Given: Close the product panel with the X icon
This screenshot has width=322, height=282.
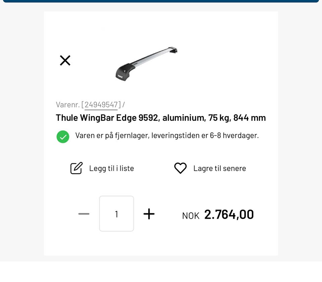Looking at the screenshot, I should point(65,60).
